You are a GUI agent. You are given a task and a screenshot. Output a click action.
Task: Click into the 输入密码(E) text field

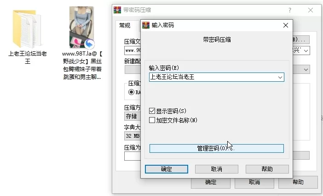(213, 77)
